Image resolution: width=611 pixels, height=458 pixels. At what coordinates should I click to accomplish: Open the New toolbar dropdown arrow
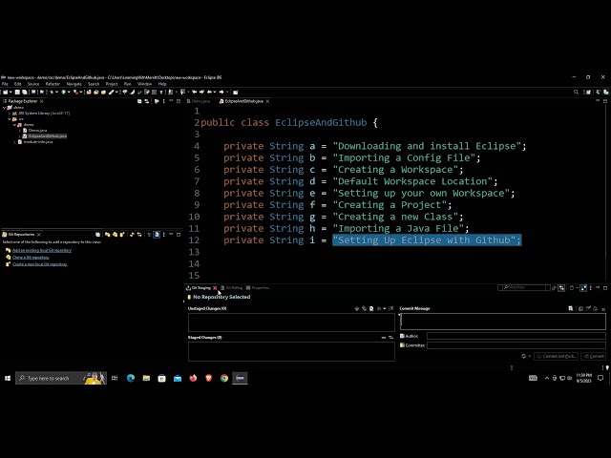[x=11, y=93]
